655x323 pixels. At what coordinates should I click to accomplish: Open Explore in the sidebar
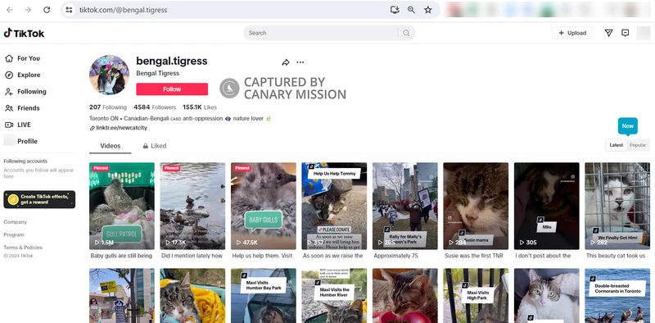coord(23,75)
